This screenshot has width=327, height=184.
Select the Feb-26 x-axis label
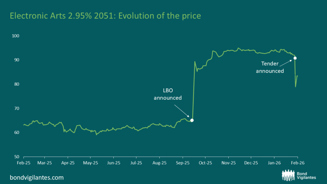point(297,163)
